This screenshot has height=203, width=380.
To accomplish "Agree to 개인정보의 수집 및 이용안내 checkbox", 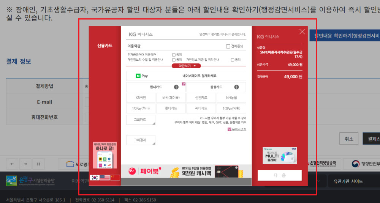I will [174, 60].
